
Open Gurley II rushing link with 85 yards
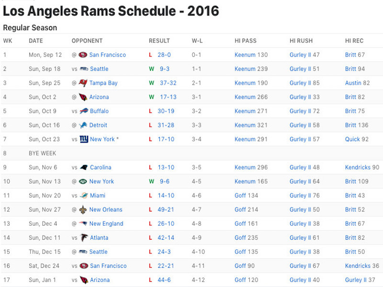[x=301, y=83]
